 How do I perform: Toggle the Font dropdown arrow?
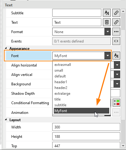(x=107, y=56)
